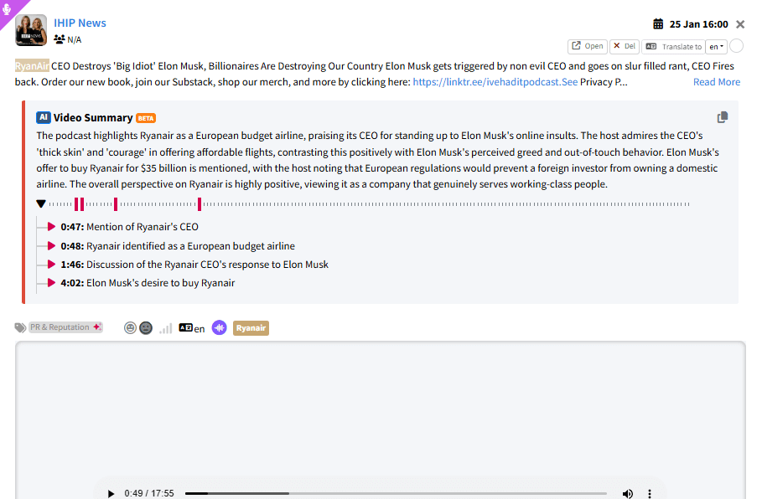This screenshot has height=499, width=762.
Task: Click the sparkle AI icon on PR tag
Action: 97,327
